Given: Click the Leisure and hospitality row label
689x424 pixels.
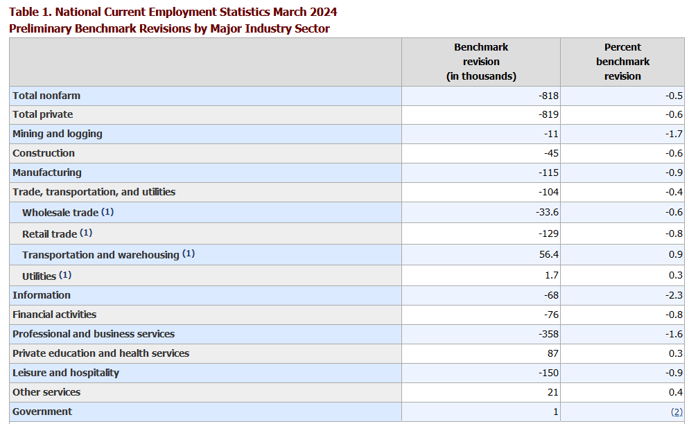Looking at the screenshot, I should tap(66, 373).
